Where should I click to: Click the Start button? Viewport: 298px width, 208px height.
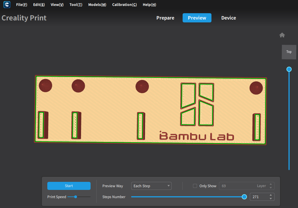coord(69,186)
